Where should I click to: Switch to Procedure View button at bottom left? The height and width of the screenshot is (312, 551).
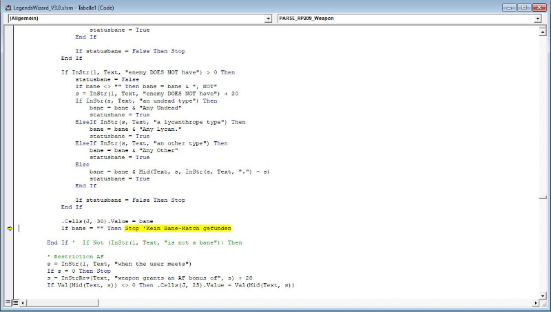click(x=8, y=302)
